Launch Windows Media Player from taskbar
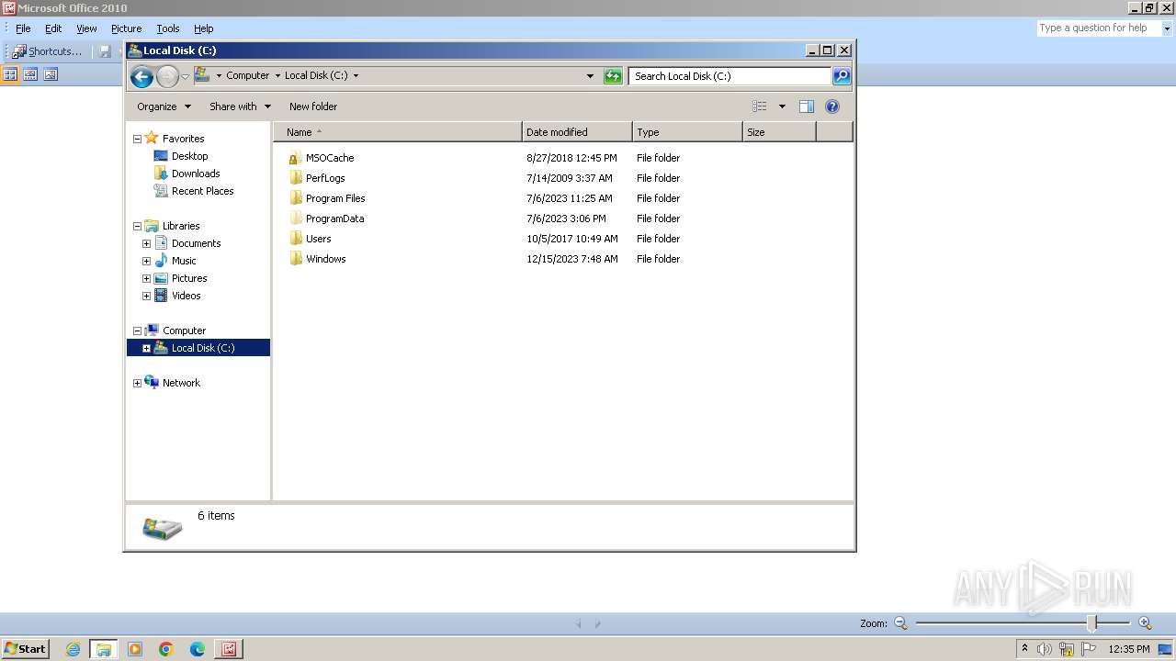The width and height of the screenshot is (1176, 661). coord(135,649)
